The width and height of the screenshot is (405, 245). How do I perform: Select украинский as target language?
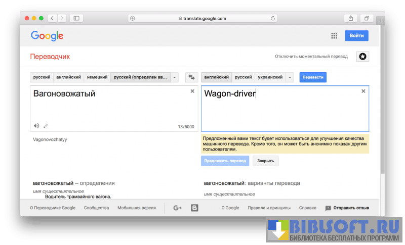(x=270, y=77)
